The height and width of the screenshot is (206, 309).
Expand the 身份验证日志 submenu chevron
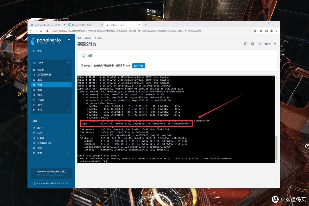[x=69, y=143]
